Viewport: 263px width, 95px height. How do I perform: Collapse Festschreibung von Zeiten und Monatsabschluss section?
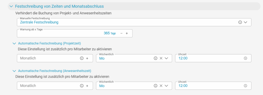tap(11, 6)
